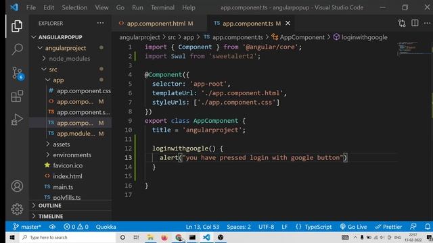Open the Edit menu

pos(49,7)
